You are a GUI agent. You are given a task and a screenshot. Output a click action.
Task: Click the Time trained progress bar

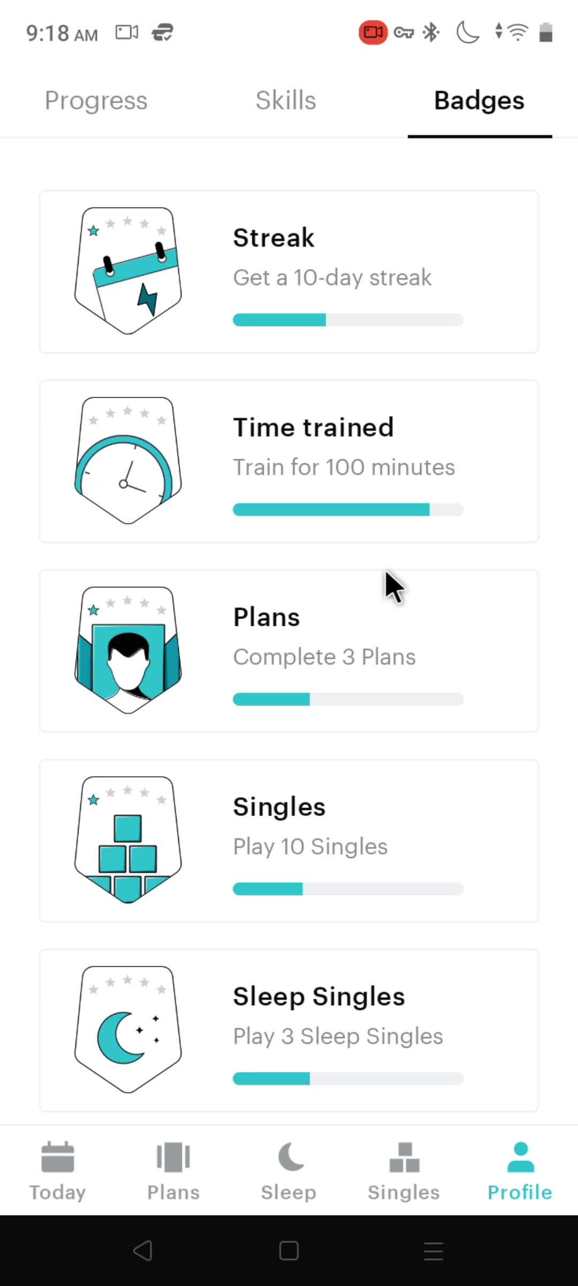[348, 510]
